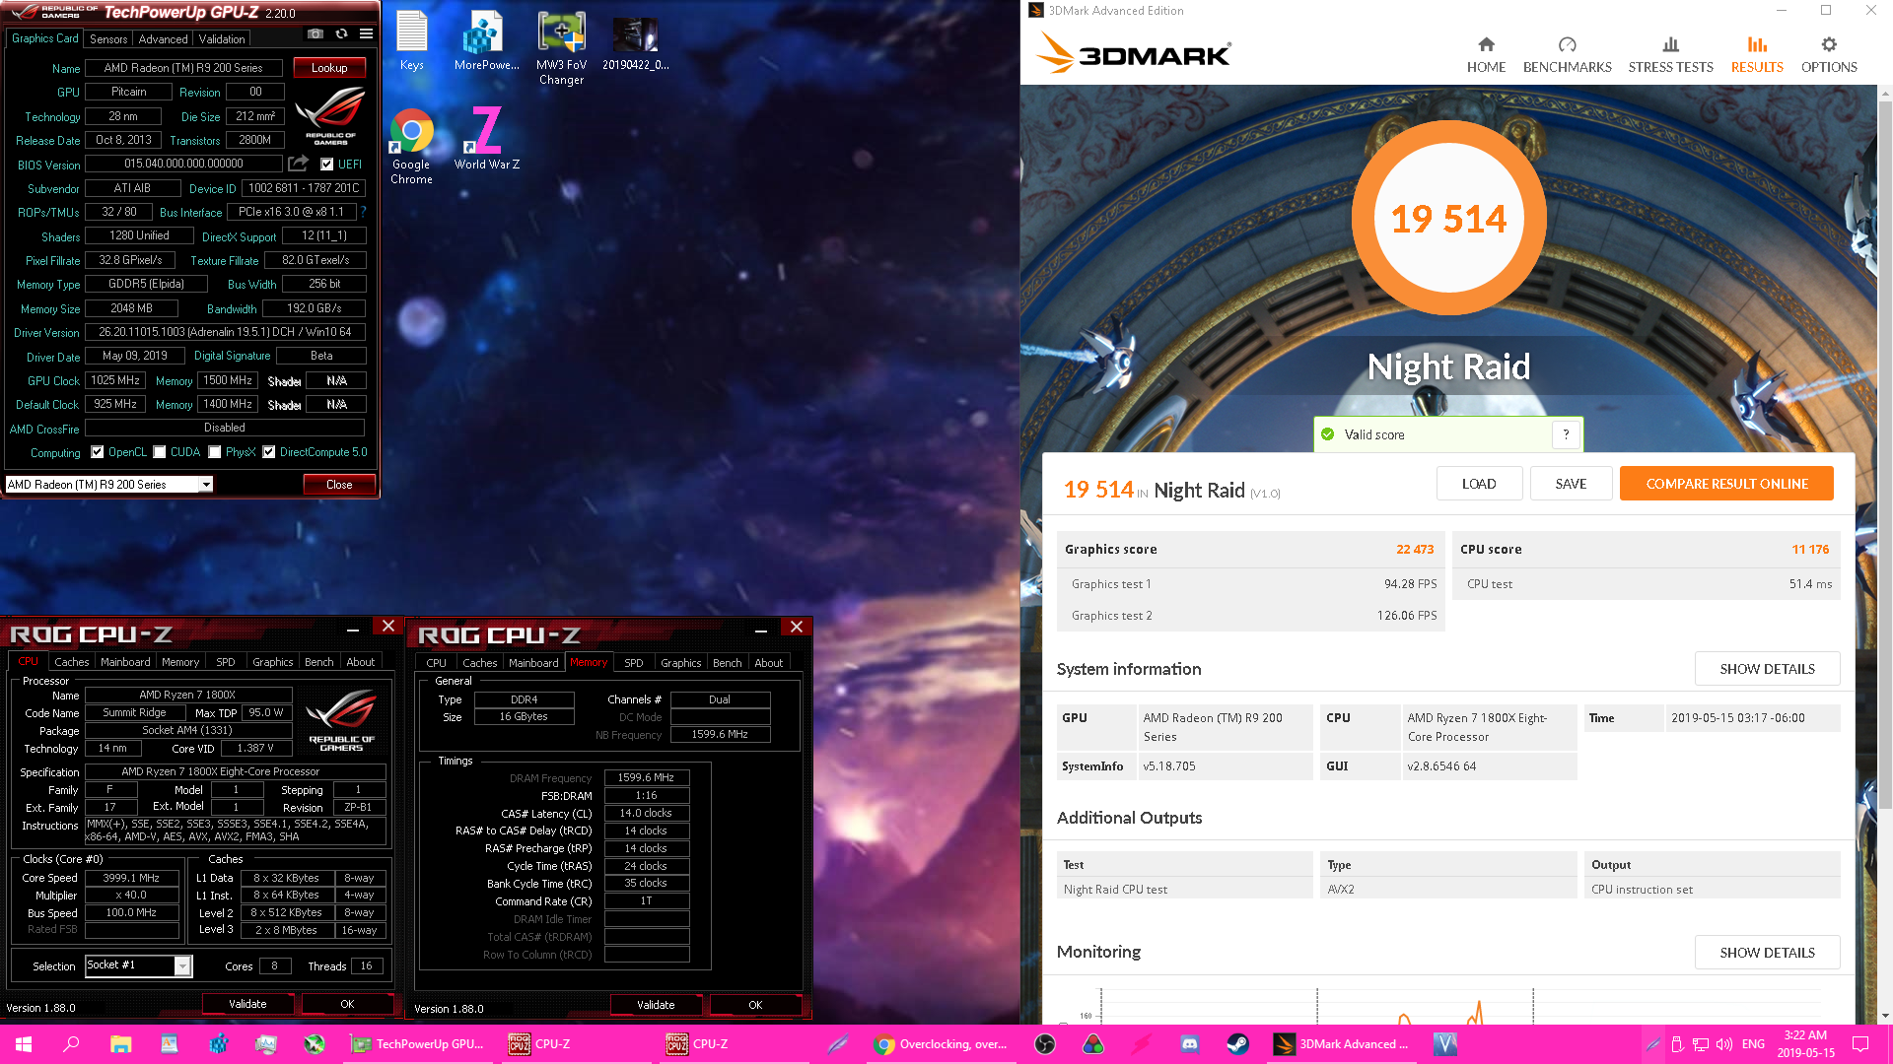This screenshot has height=1064, width=1893.
Task: Switch to GPU-Z Advanced tab
Action: tap(163, 39)
